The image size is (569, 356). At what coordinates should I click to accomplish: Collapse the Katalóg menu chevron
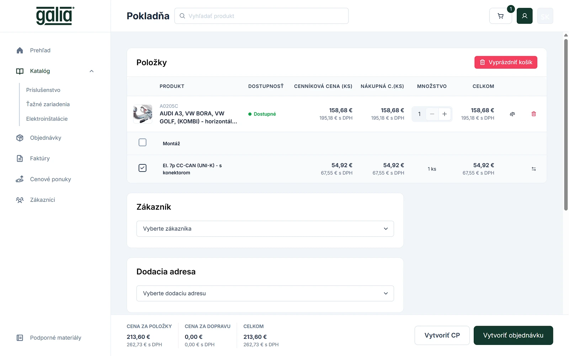tap(92, 71)
